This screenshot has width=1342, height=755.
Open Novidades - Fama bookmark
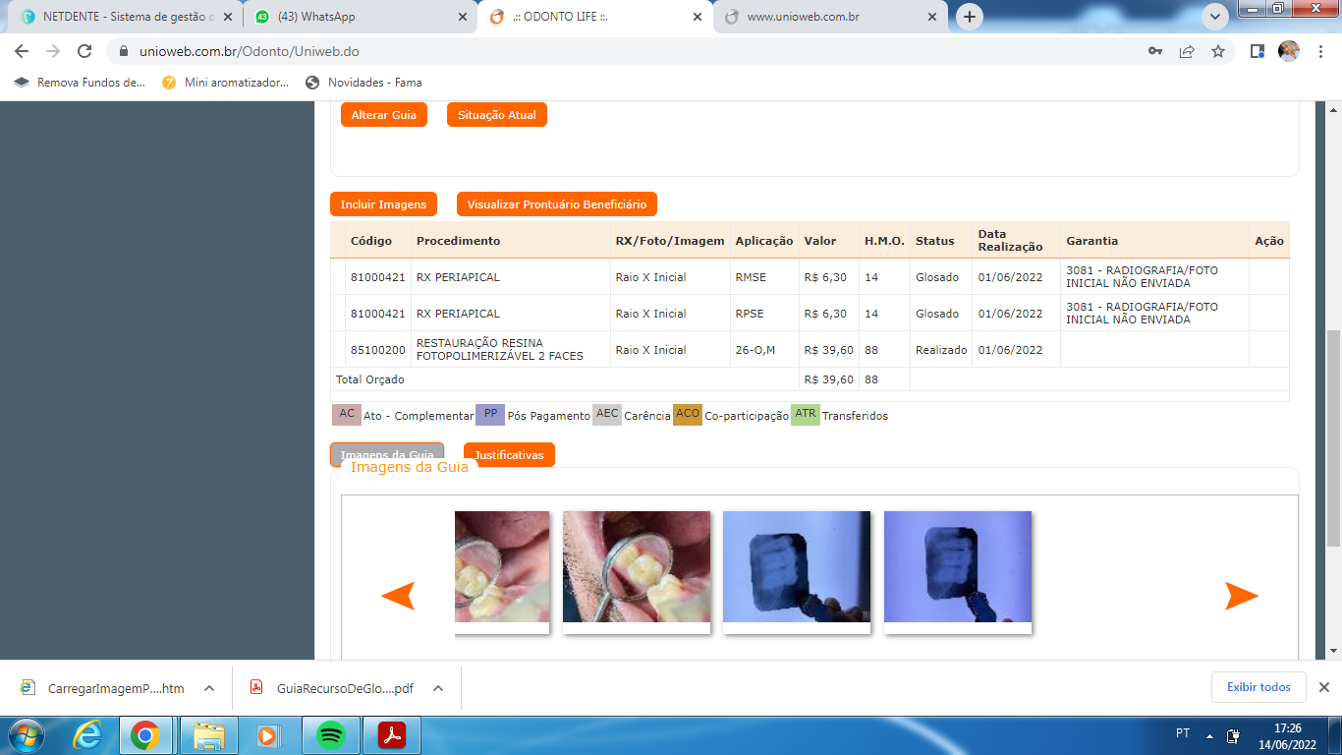[x=363, y=83]
